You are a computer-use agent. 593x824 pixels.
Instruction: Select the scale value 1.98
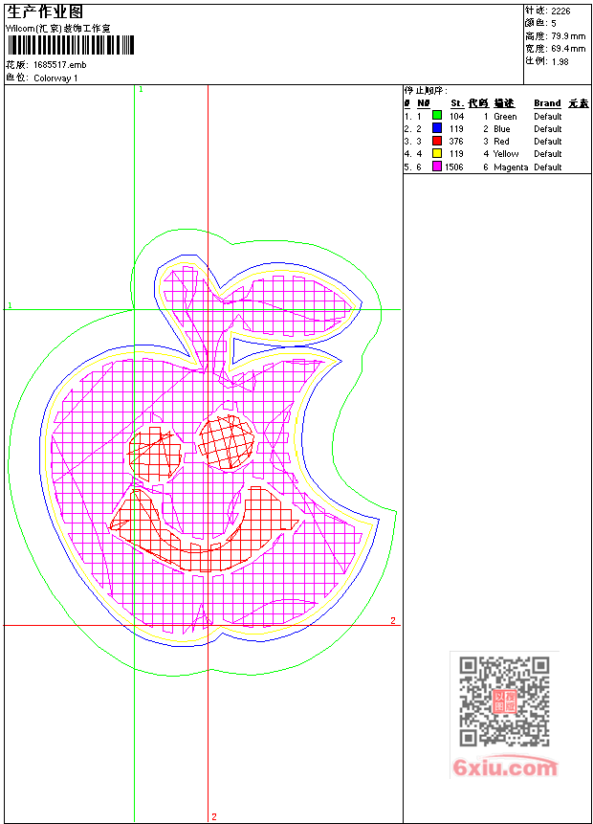(x=560, y=61)
